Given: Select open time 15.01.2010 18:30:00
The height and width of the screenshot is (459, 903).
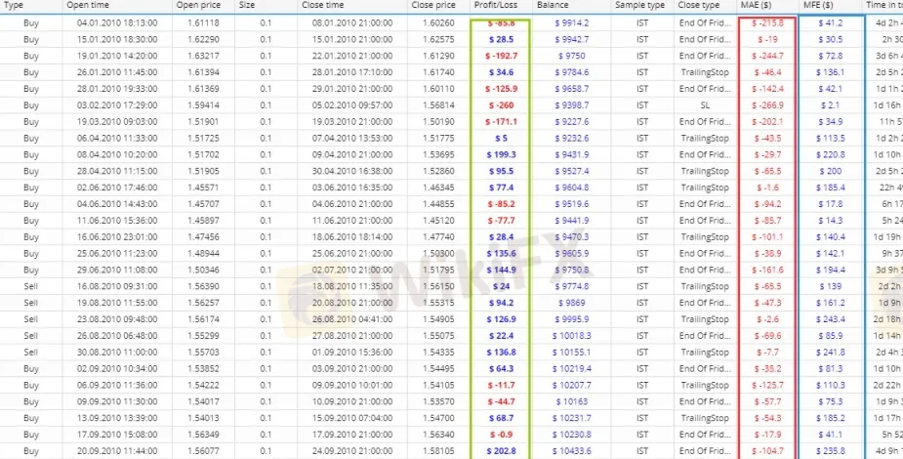Looking at the screenshot, I should tap(117, 40).
